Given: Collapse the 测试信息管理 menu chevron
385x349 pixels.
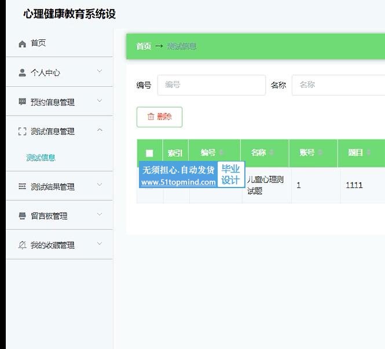Looking at the screenshot, I should (100, 130).
